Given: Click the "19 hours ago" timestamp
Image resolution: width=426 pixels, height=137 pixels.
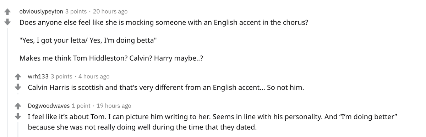Looking at the screenshot, I should pyautogui.click(x=114, y=106).
